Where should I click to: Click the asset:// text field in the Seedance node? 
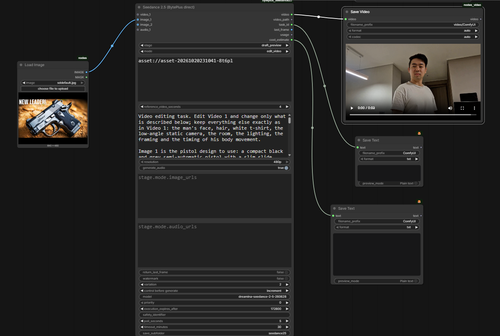coord(214,79)
